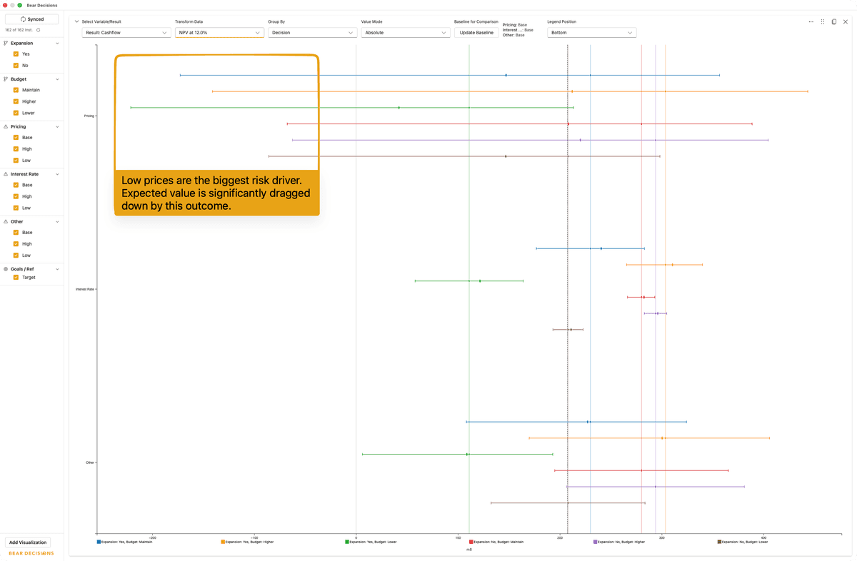This screenshot has height=561, width=857.
Task: Collapse the Expansion section chevron
Action: click(58, 44)
